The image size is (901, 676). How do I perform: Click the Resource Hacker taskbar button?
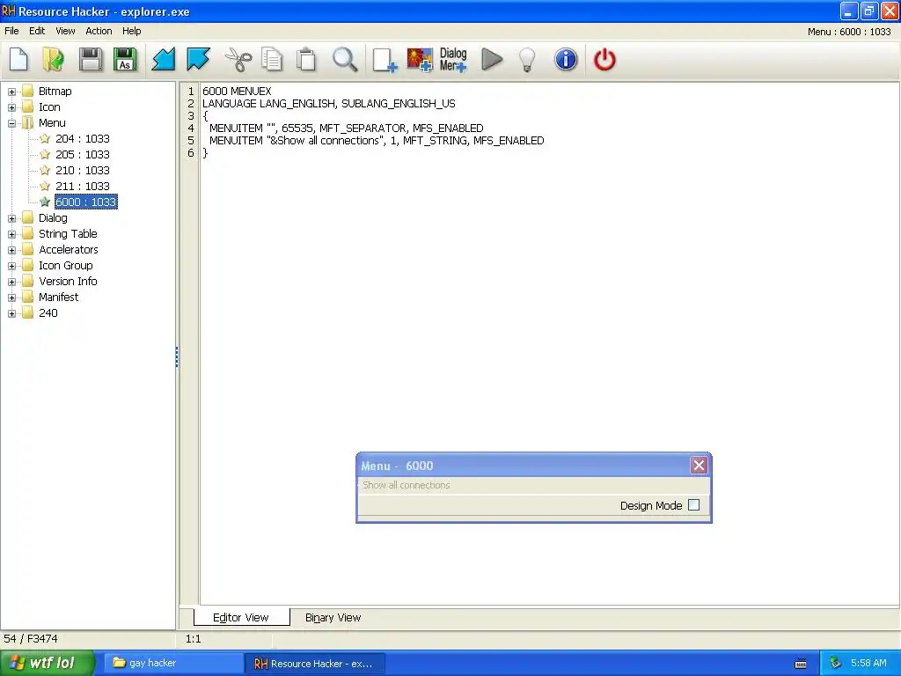tap(315, 664)
